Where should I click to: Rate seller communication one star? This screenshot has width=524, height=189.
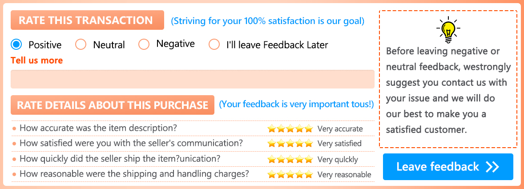pos(272,144)
